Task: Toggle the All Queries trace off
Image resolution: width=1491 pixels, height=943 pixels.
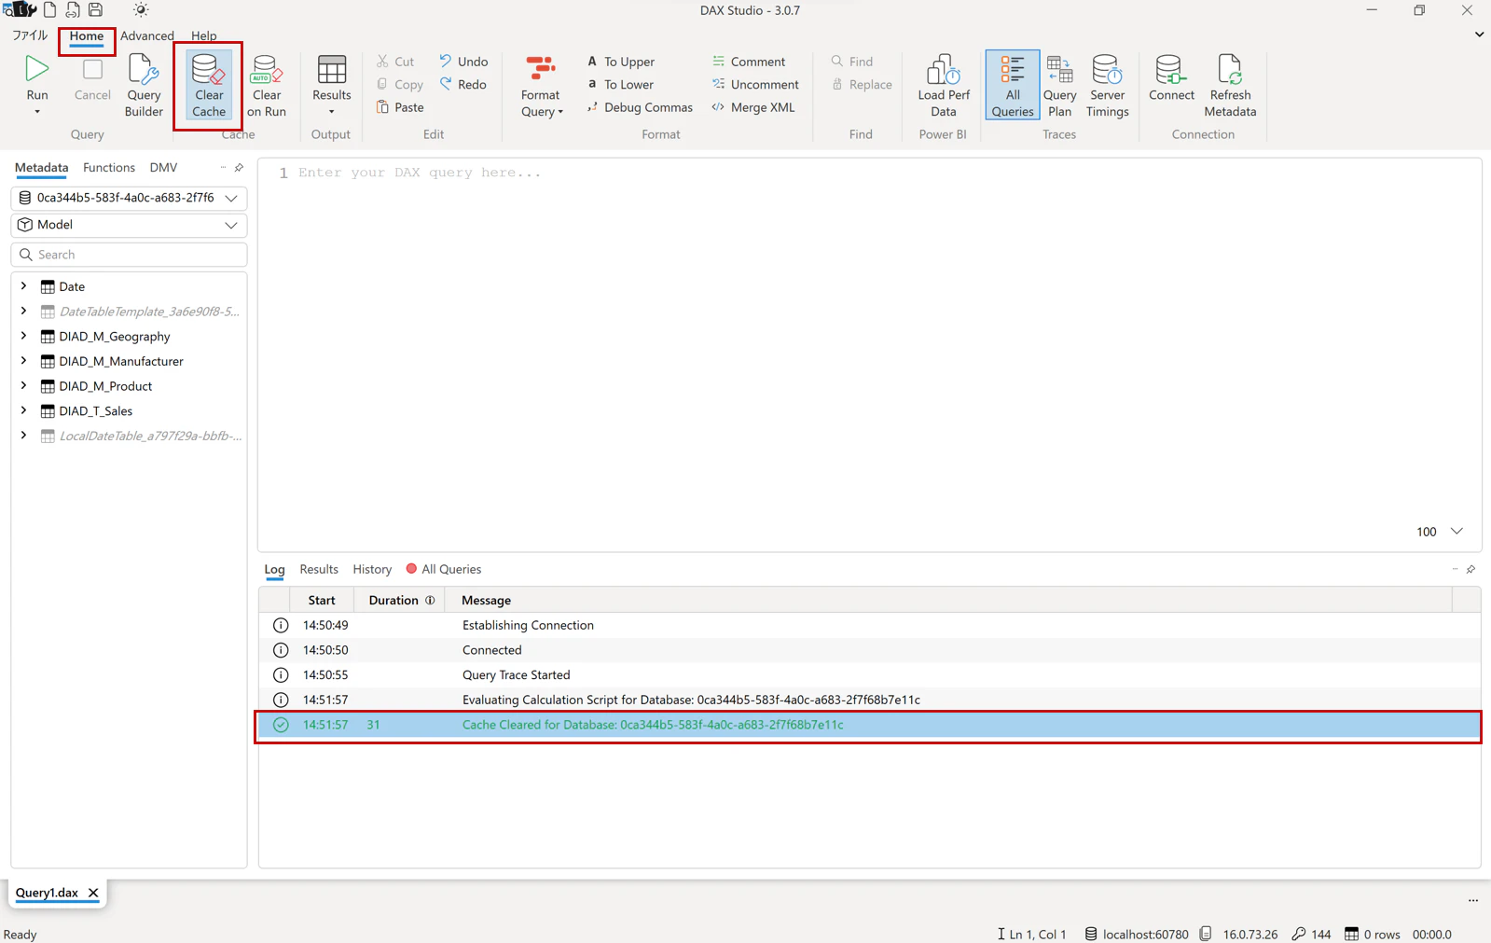Action: (x=1013, y=85)
